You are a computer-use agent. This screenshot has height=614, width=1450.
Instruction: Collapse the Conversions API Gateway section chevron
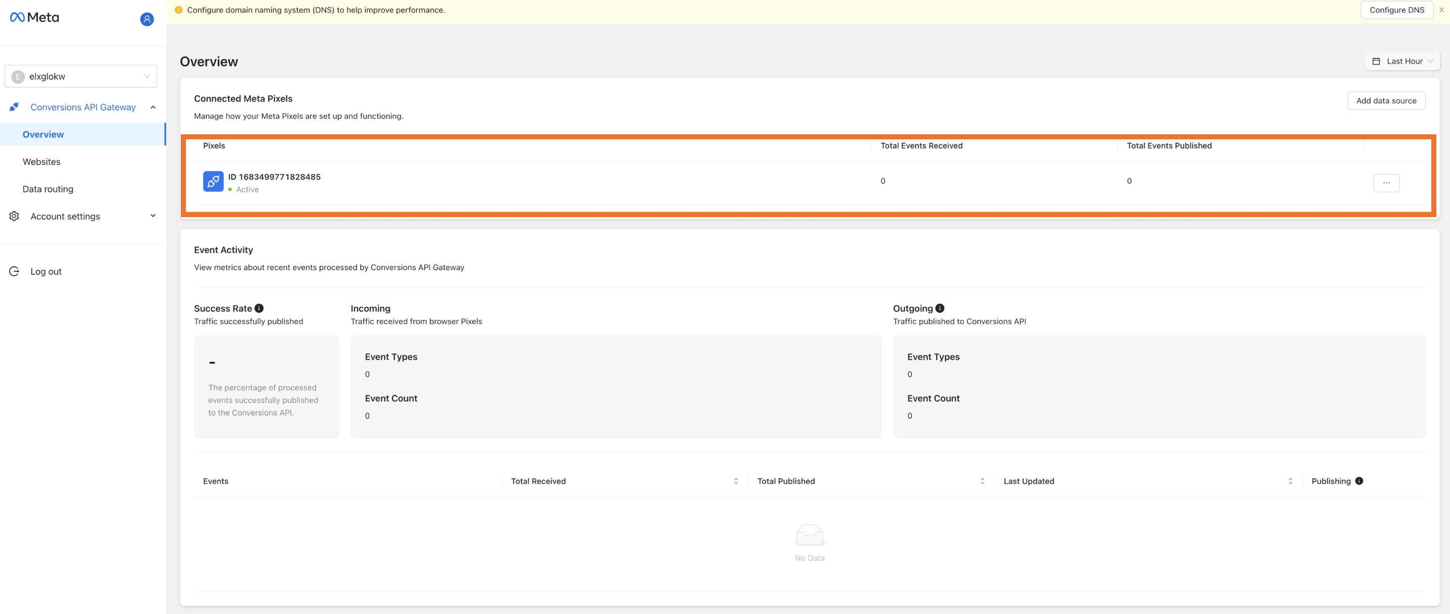[153, 107]
